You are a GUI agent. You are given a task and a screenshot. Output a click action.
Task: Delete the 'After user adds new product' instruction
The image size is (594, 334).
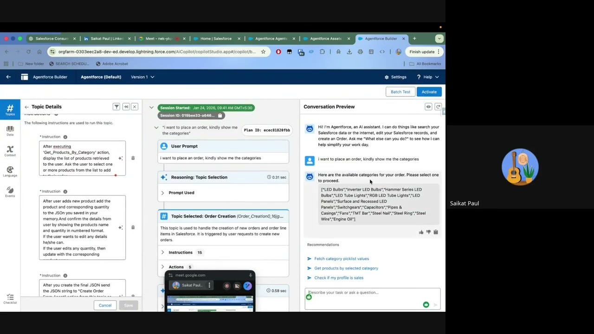click(133, 227)
